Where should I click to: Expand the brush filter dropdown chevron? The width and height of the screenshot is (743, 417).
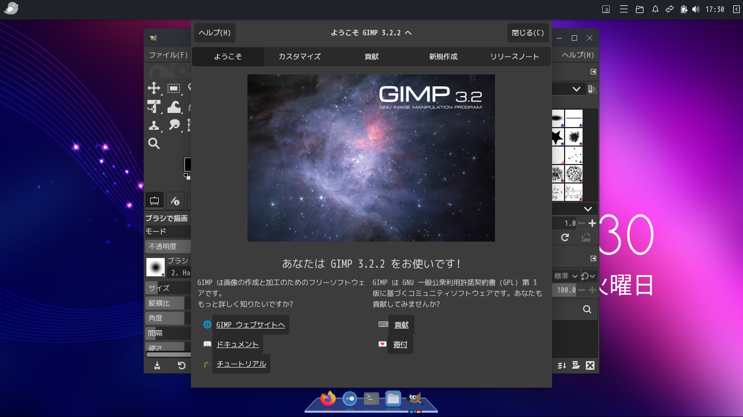click(577, 89)
